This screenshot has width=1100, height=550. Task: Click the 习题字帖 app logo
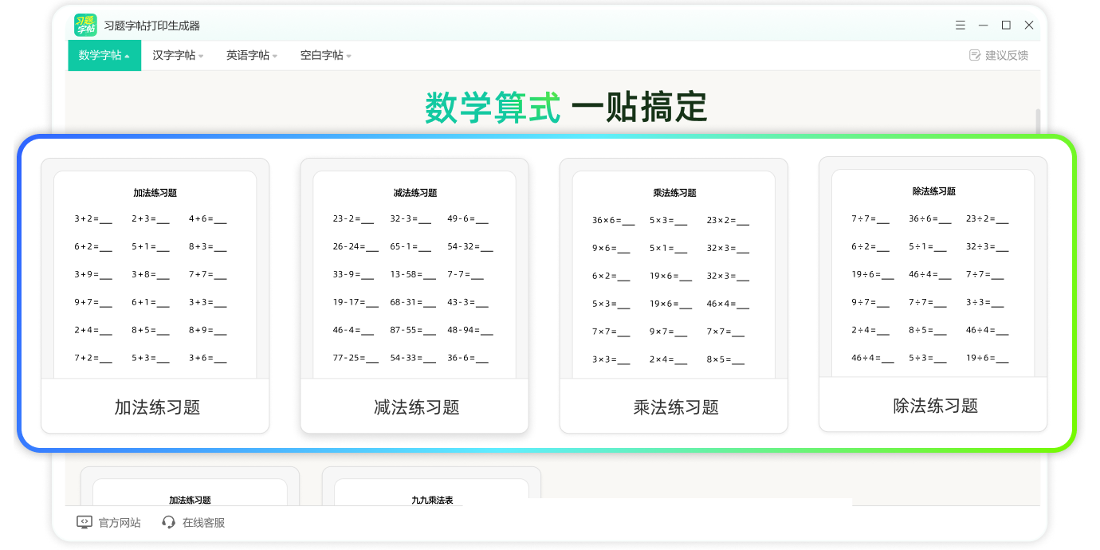(x=84, y=25)
